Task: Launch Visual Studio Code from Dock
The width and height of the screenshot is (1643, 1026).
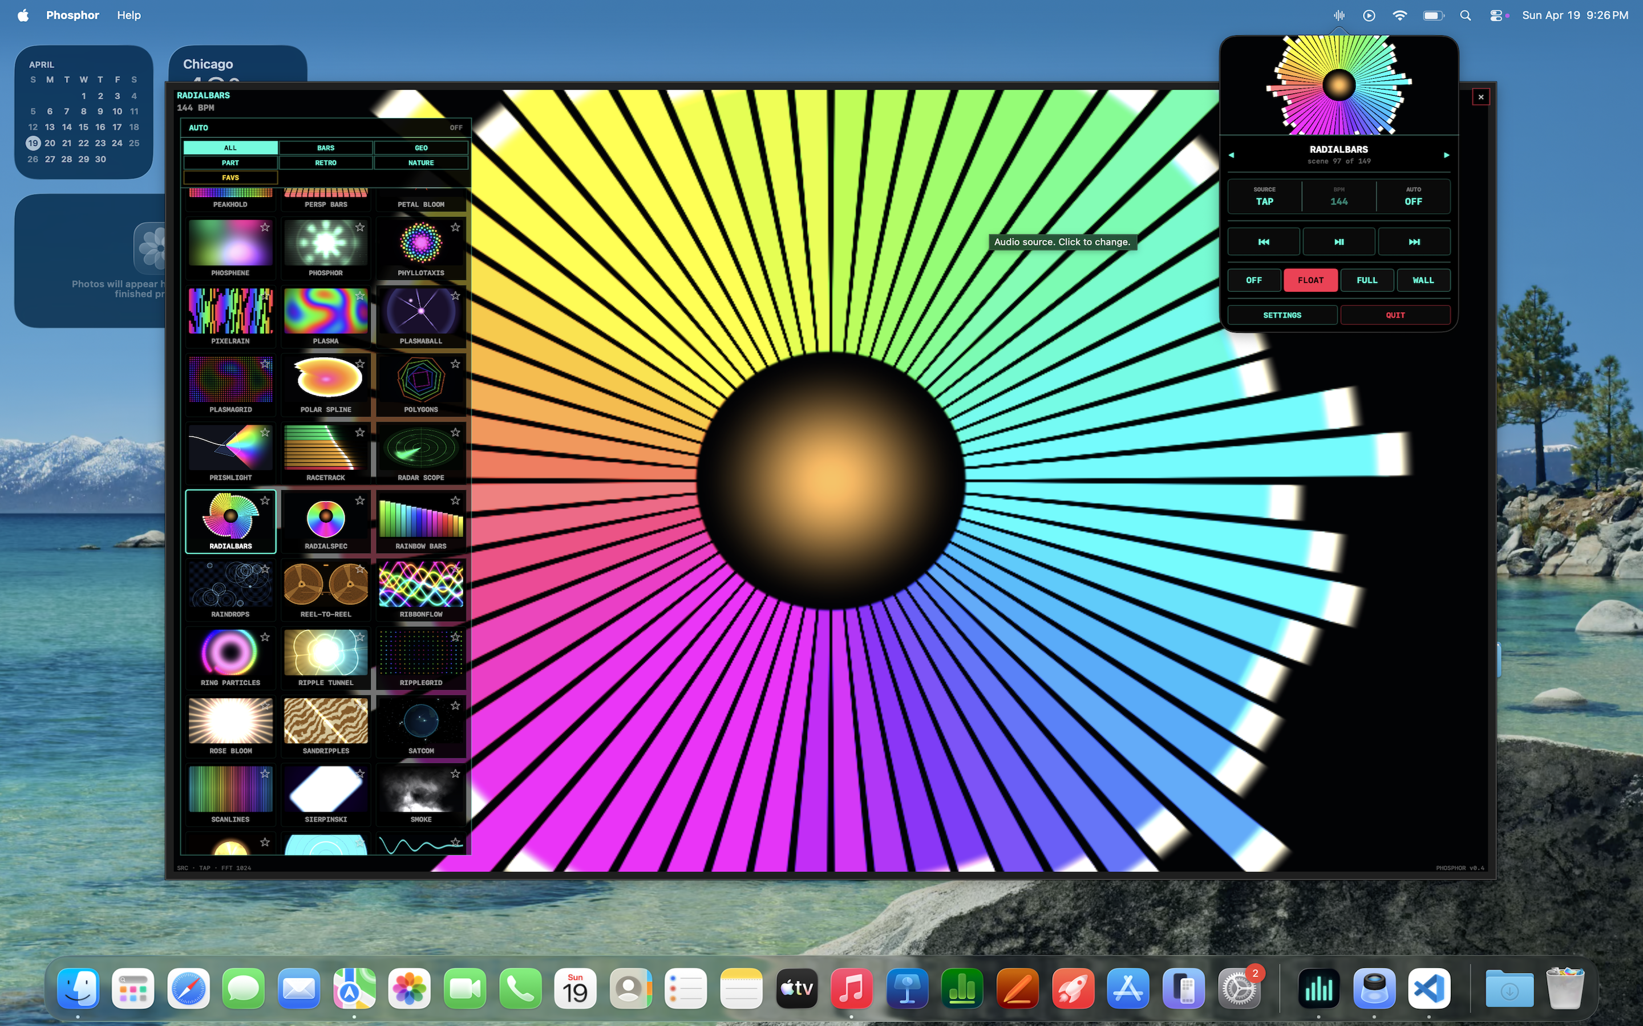Action: pos(1429,990)
